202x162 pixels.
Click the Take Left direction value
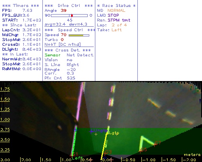point(117,30)
